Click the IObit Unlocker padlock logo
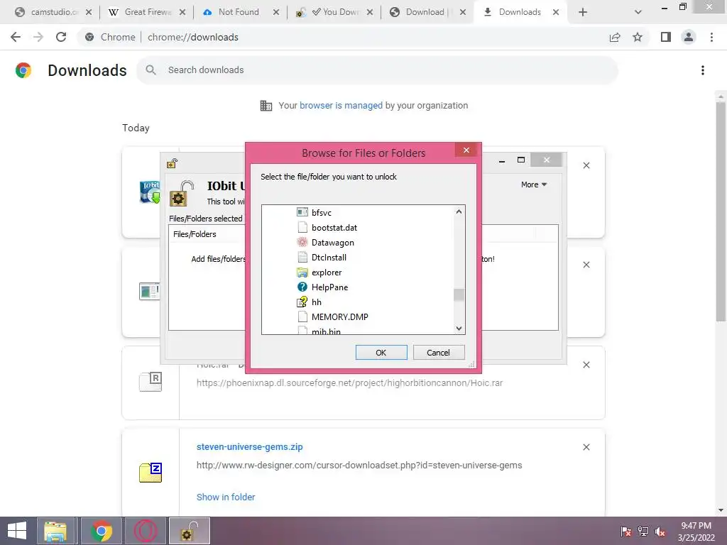727x545 pixels. pyautogui.click(x=182, y=193)
